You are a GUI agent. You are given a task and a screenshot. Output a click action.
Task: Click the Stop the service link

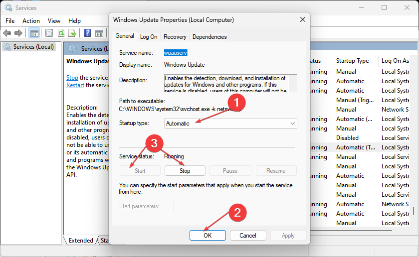(x=72, y=78)
